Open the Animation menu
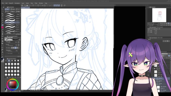Viewport: 171px width, 96px height. pos(17,3)
